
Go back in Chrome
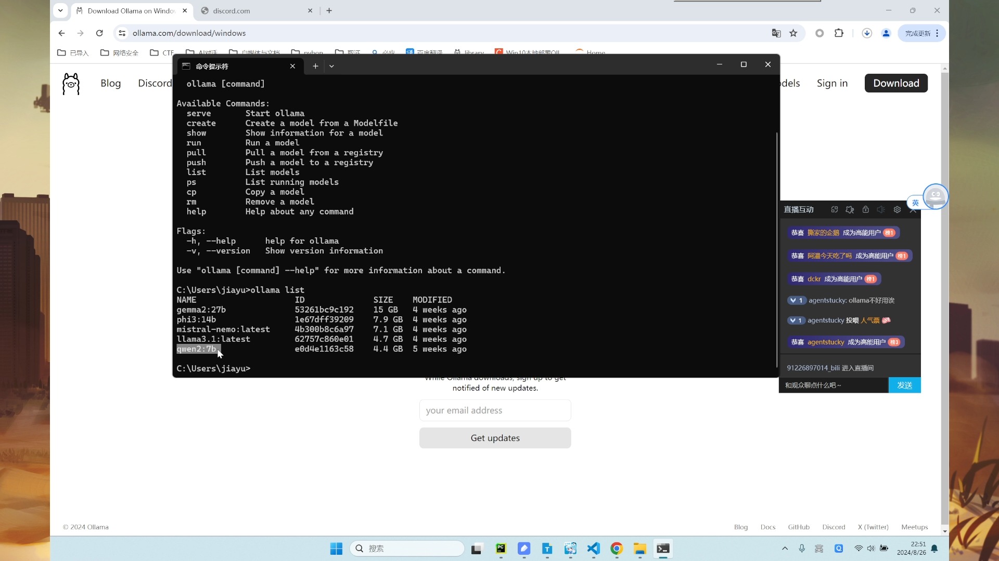62,33
